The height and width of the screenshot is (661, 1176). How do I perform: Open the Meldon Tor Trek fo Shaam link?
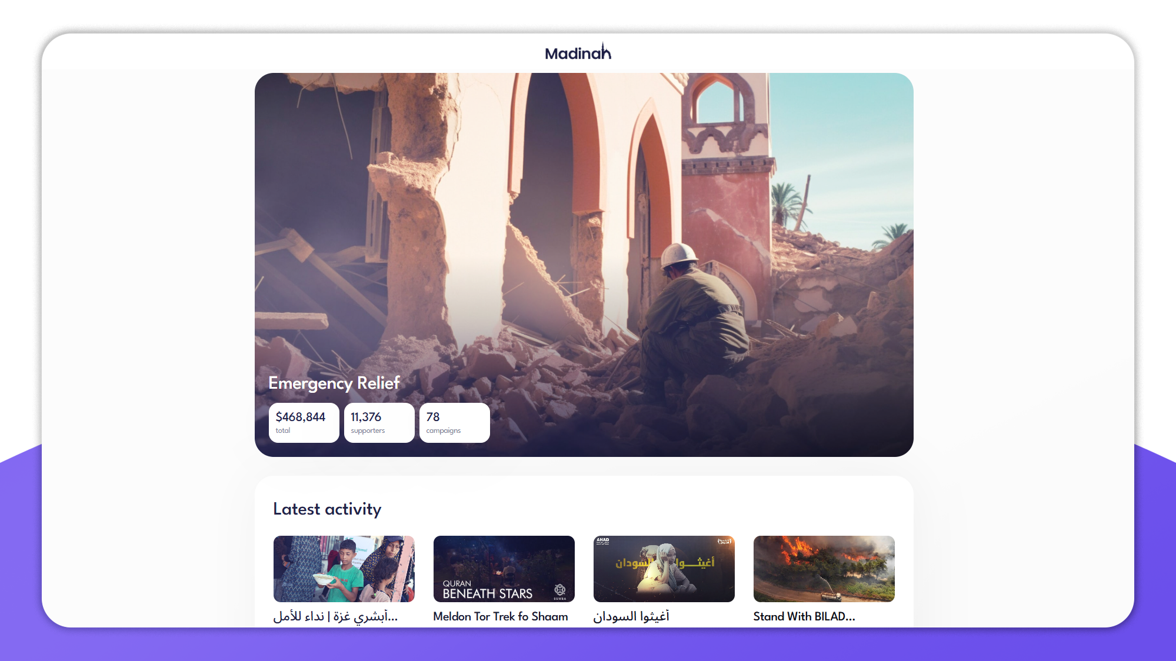[500, 616]
